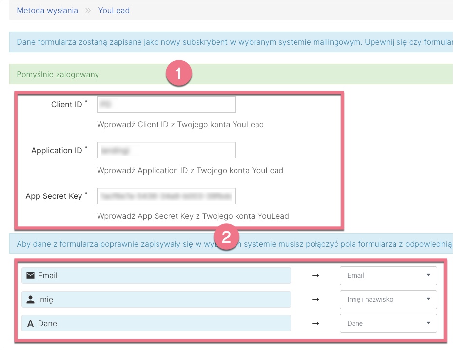453x350 pixels.
Task: Open the Email mapping dropdown
Action: tap(388, 275)
